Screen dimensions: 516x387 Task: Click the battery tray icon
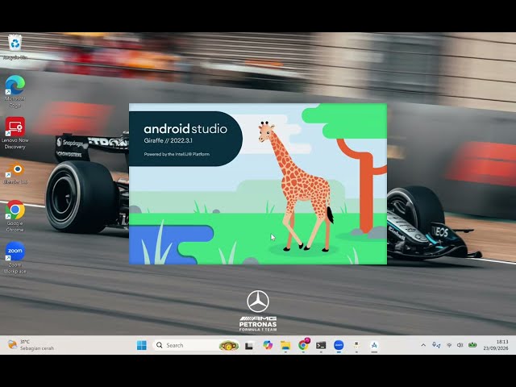tap(472, 345)
